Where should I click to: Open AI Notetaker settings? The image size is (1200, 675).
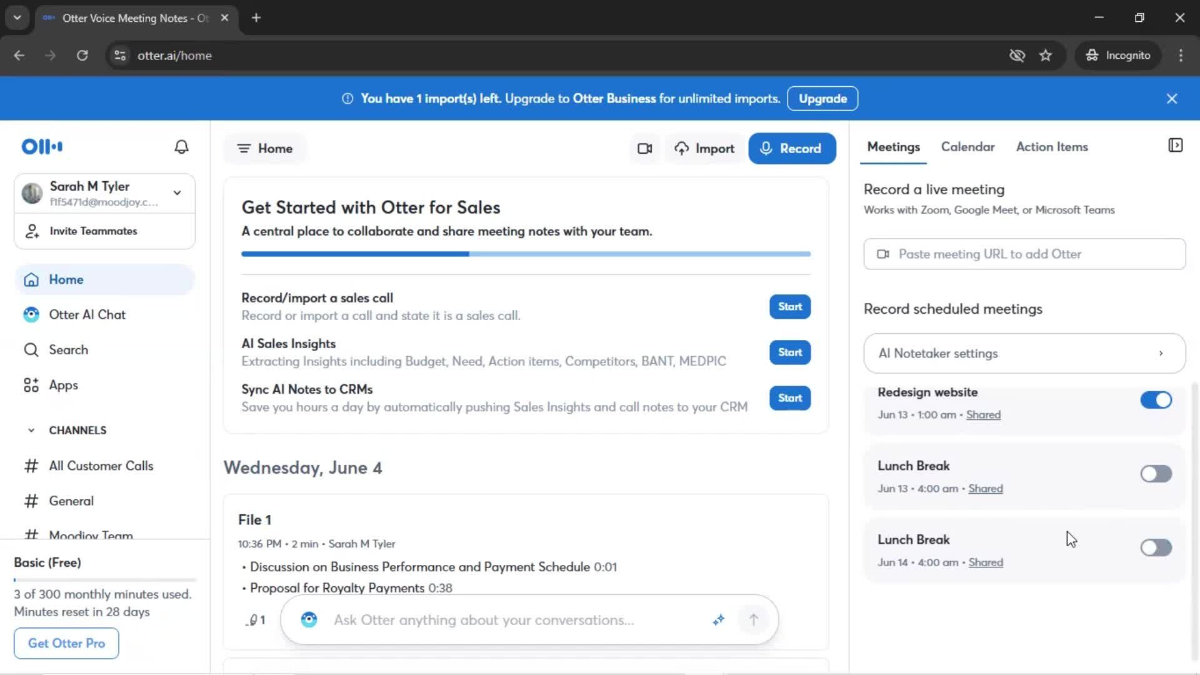point(1024,353)
